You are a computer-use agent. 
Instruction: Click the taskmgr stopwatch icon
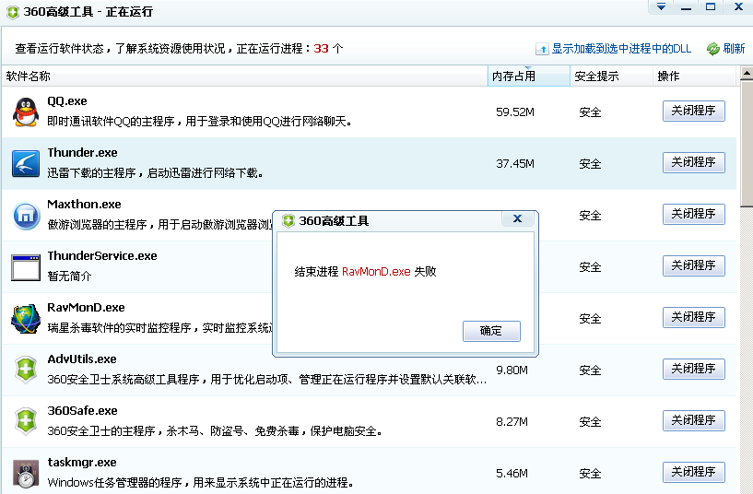pyautogui.click(x=26, y=474)
